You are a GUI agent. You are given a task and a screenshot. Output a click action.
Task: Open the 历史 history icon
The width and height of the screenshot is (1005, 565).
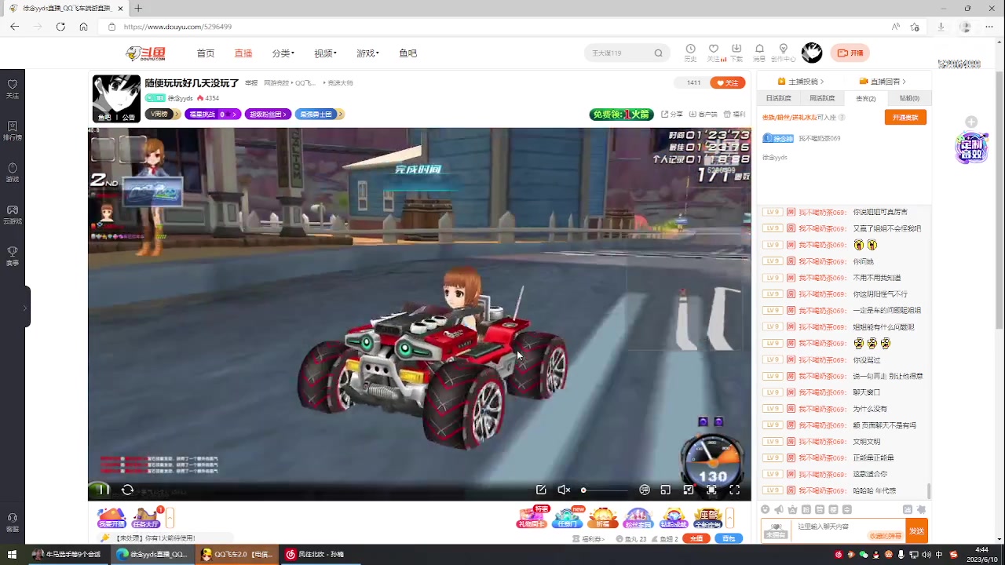coord(690,52)
